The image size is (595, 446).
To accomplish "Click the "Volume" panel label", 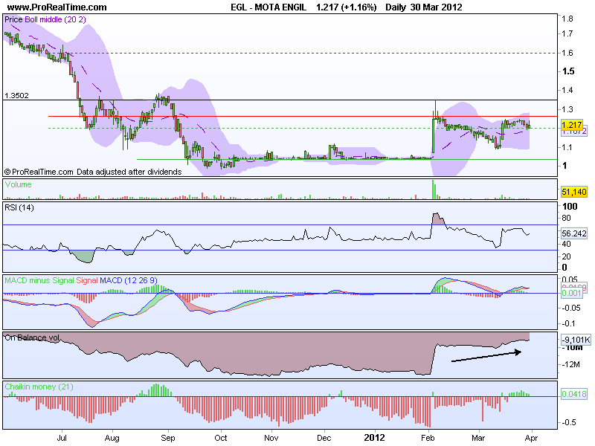I will [x=18, y=184].
